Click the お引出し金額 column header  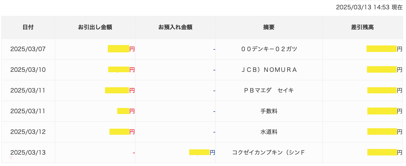pos(95,27)
